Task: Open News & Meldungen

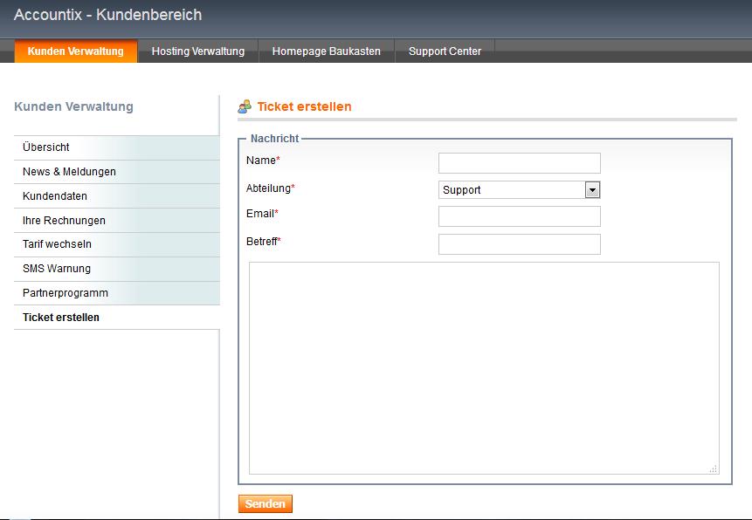Action: [67, 172]
